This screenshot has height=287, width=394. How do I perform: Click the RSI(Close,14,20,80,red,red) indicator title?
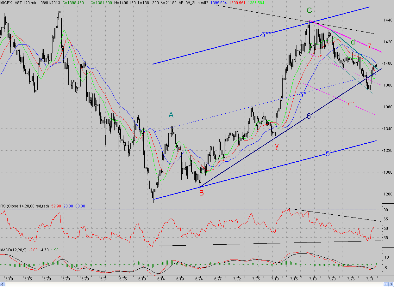tap(25, 206)
